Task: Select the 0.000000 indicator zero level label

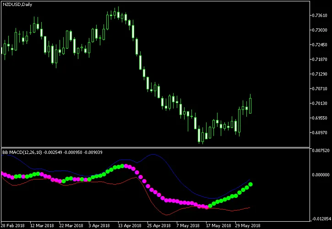Action: (x=319, y=174)
